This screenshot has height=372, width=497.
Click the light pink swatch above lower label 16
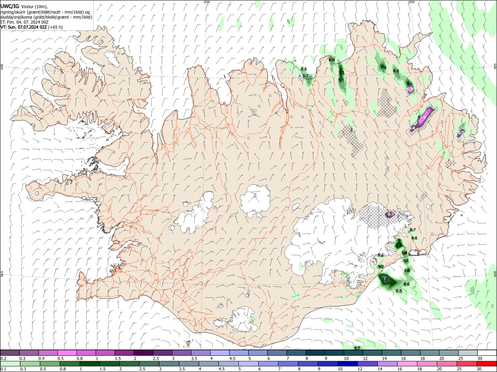point(407,364)
